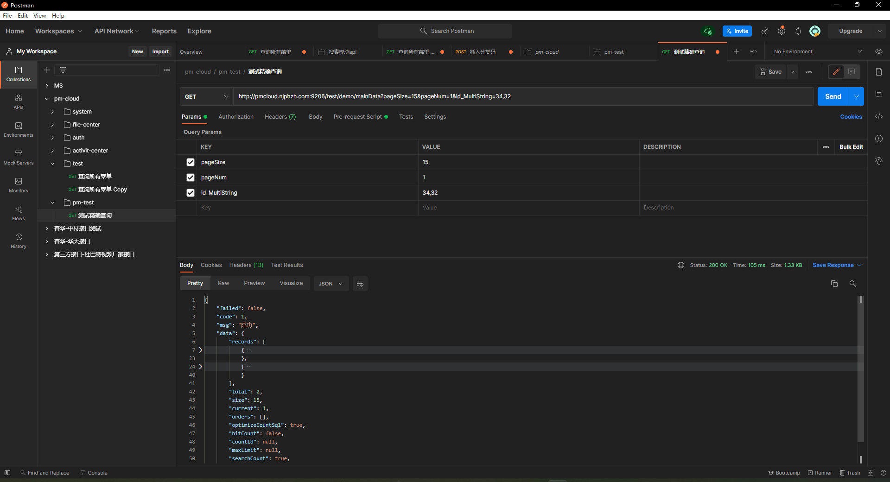Open the No Environment selector

(818, 51)
